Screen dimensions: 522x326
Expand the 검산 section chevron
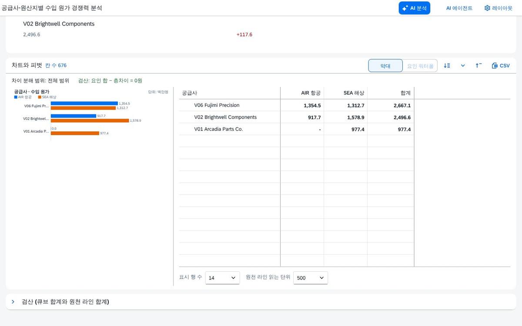[13, 302]
